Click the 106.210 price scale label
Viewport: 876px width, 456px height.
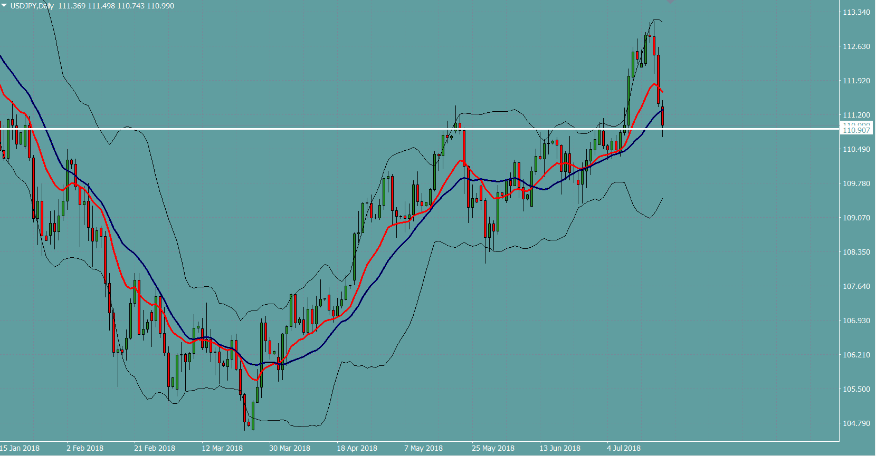click(856, 355)
